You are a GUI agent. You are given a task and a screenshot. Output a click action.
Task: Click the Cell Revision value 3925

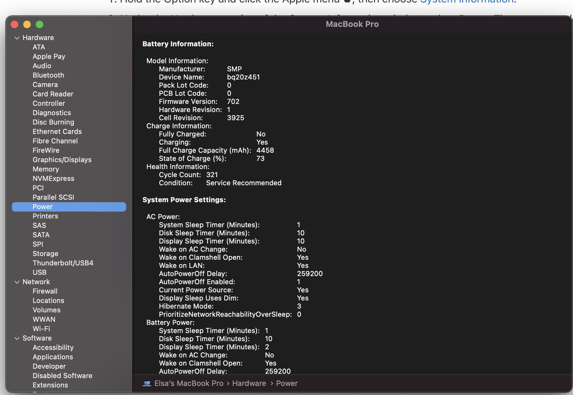pos(235,118)
